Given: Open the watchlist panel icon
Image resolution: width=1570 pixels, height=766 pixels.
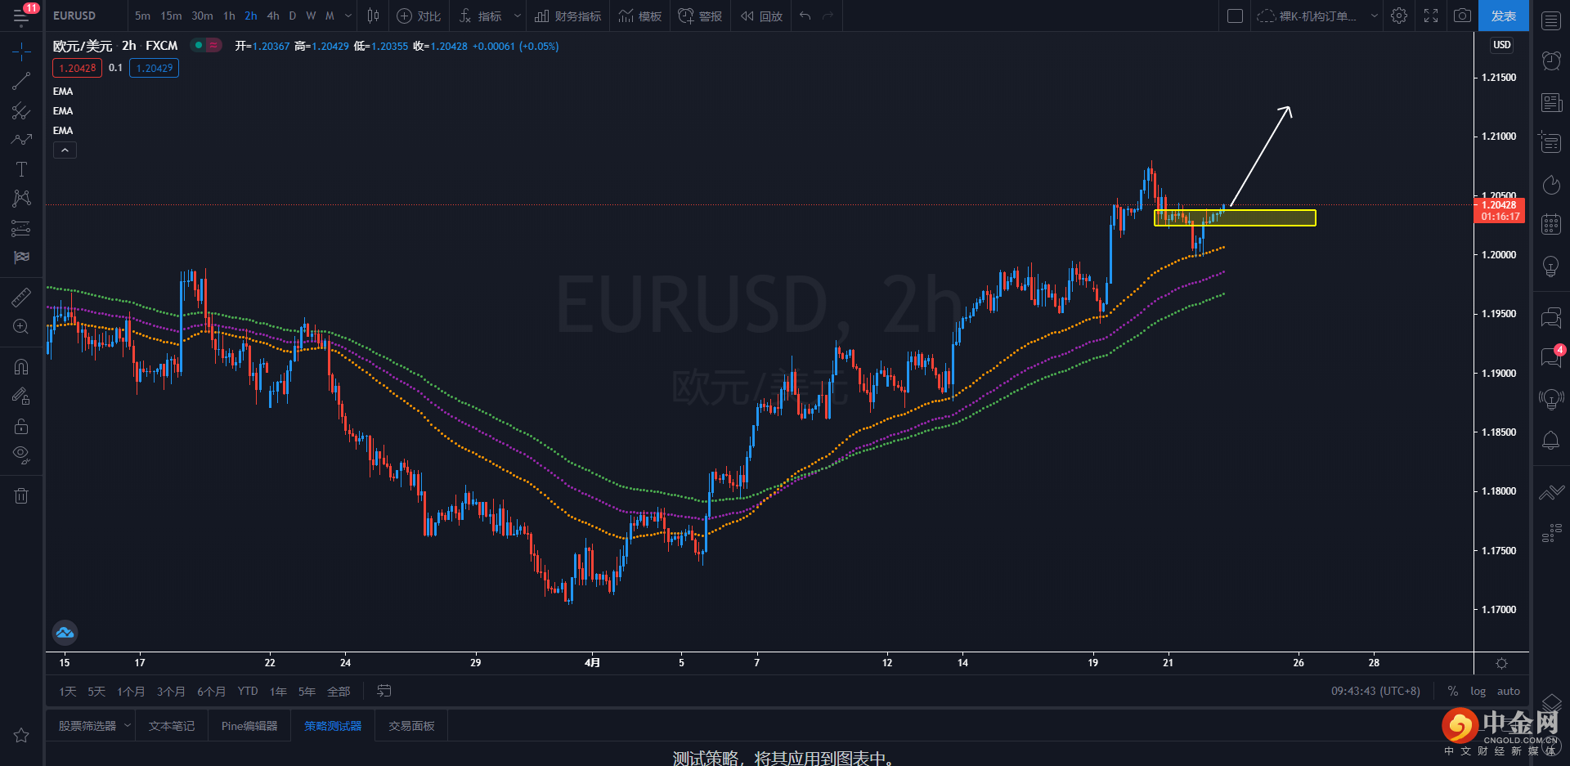Looking at the screenshot, I should 1551,20.
